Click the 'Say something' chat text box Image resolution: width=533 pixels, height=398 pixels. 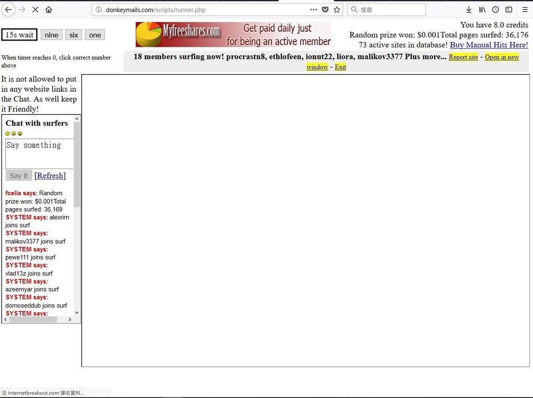[39, 153]
